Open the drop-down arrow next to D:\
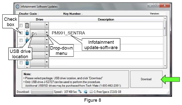Image resolution: width=182 pixels, height=105 pixels. [x=46, y=33]
